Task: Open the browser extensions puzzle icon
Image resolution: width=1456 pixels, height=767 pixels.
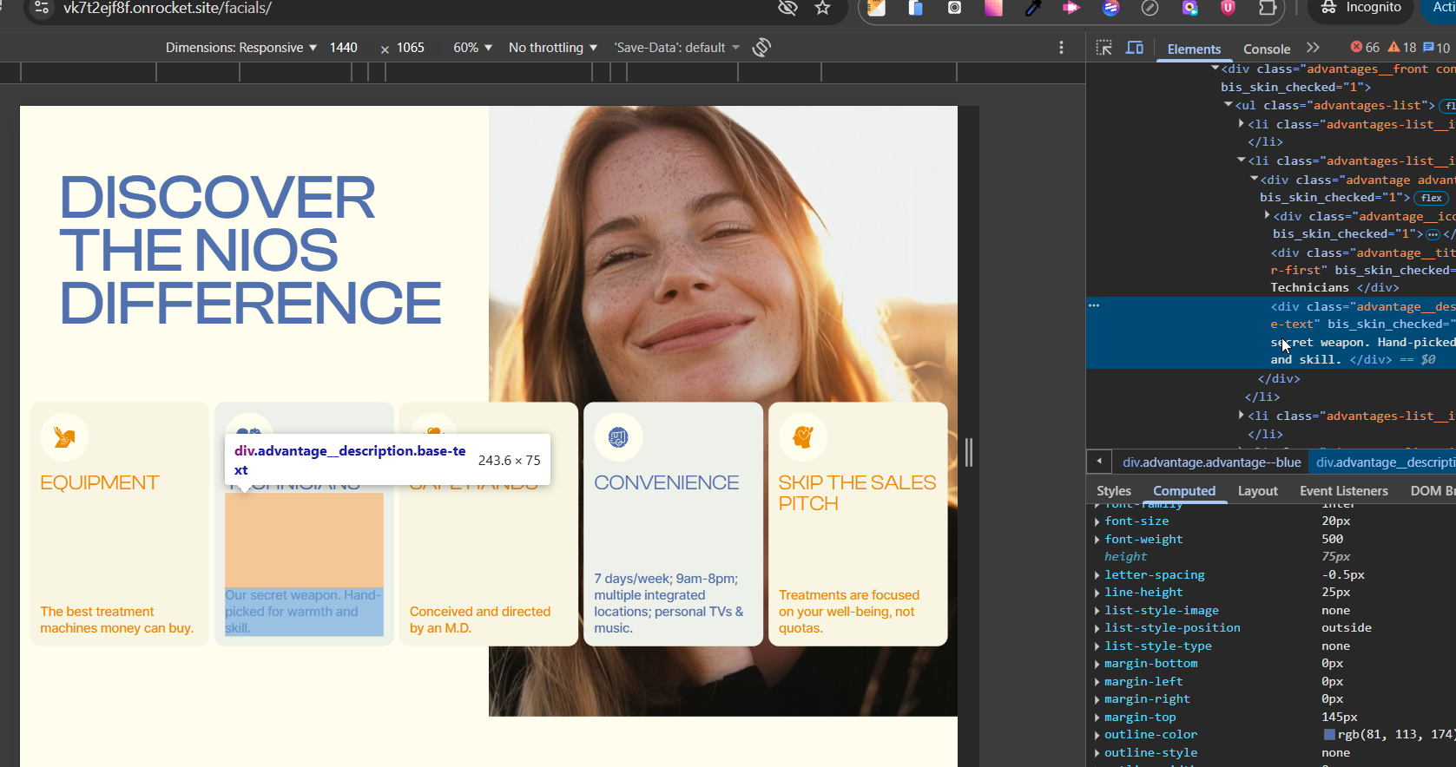Action: pos(1267,9)
